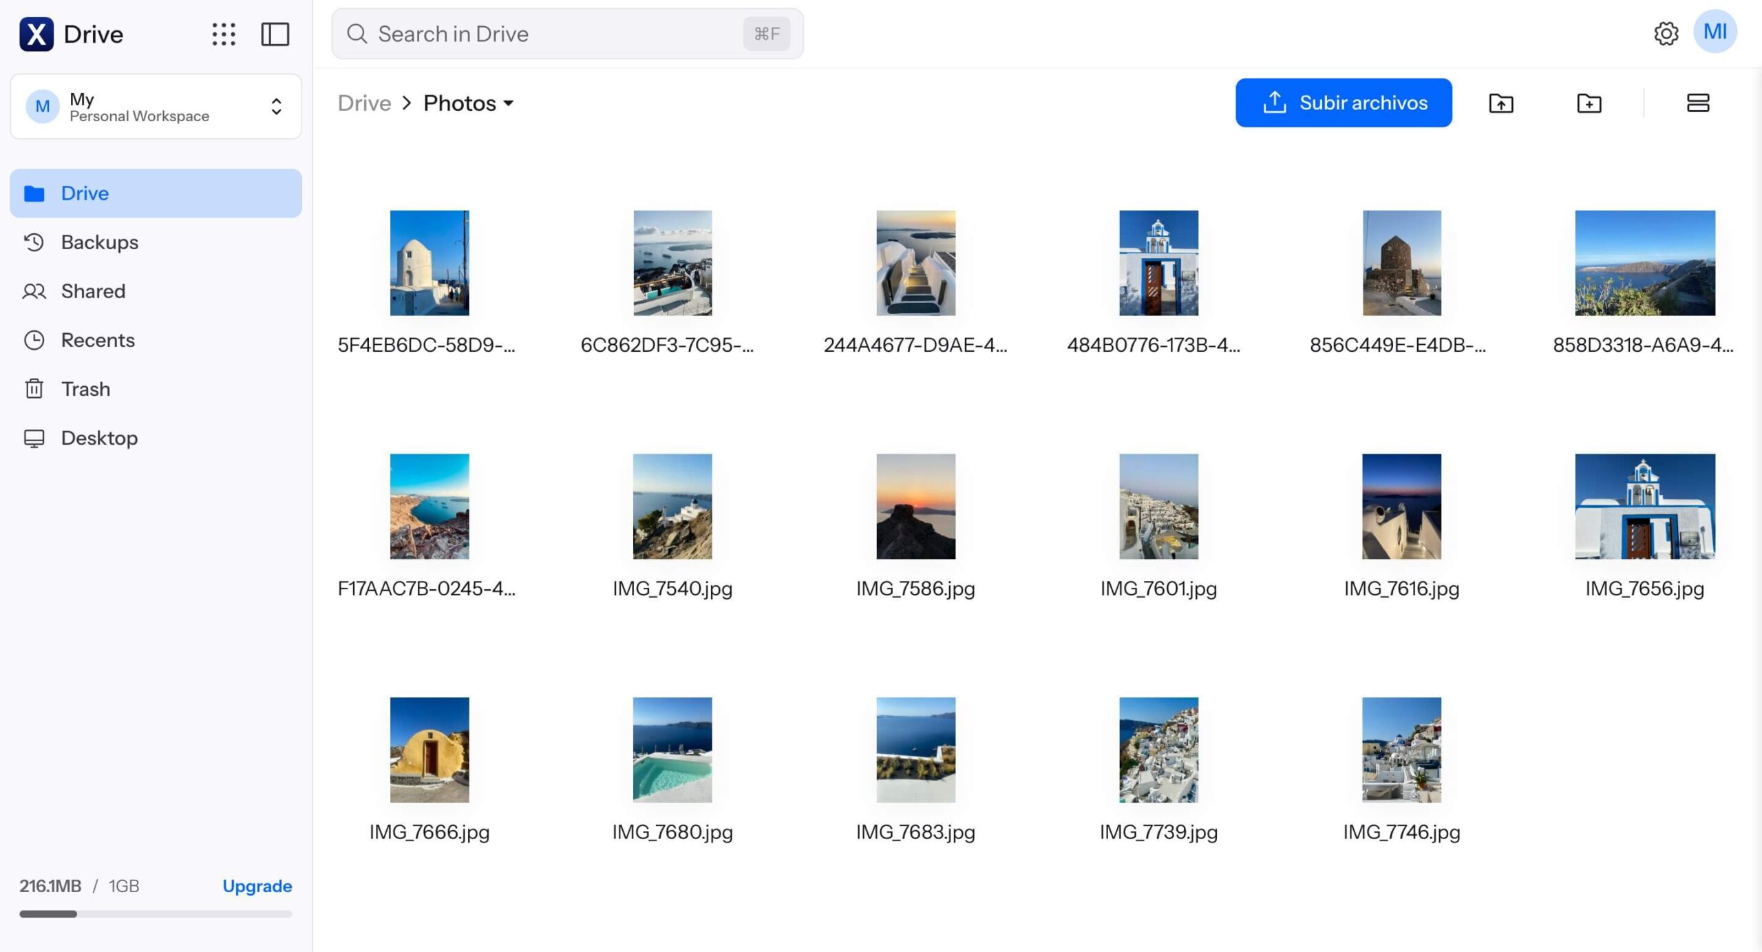
Task: Open Recents in the sidebar
Action: pos(98,340)
